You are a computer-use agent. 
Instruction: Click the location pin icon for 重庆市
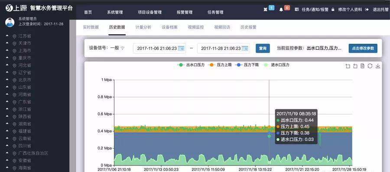coord(14,58)
